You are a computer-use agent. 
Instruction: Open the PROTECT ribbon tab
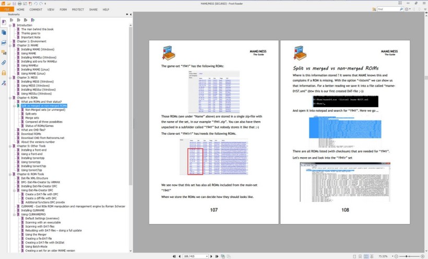(x=78, y=9)
